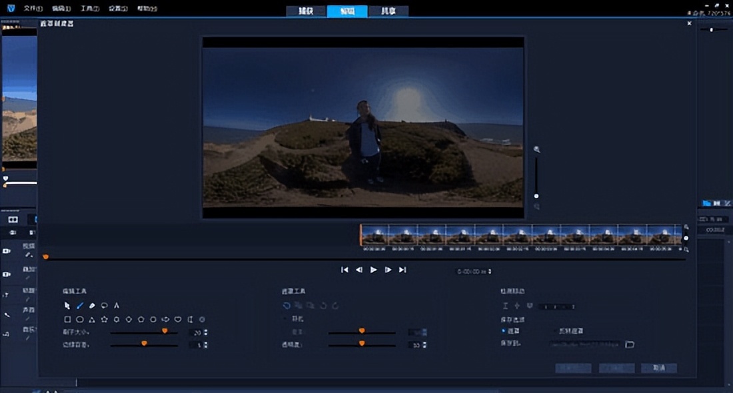Open the 帮助 Help menu
733x393 pixels.
click(x=147, y=9)
